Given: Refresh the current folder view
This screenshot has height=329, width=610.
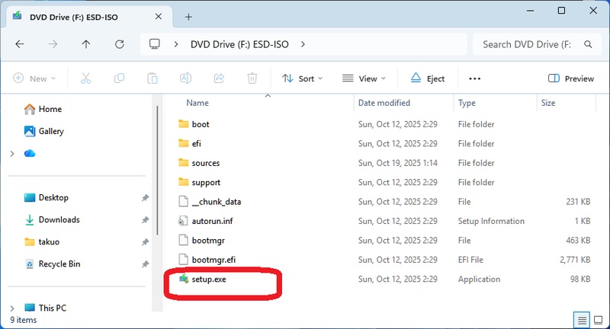Looking at the screenshot, I should click(x=120, y=44).
